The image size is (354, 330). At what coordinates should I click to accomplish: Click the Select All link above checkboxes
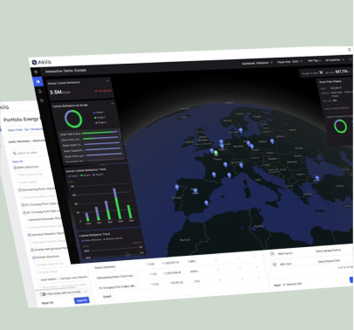pos(17,162)
